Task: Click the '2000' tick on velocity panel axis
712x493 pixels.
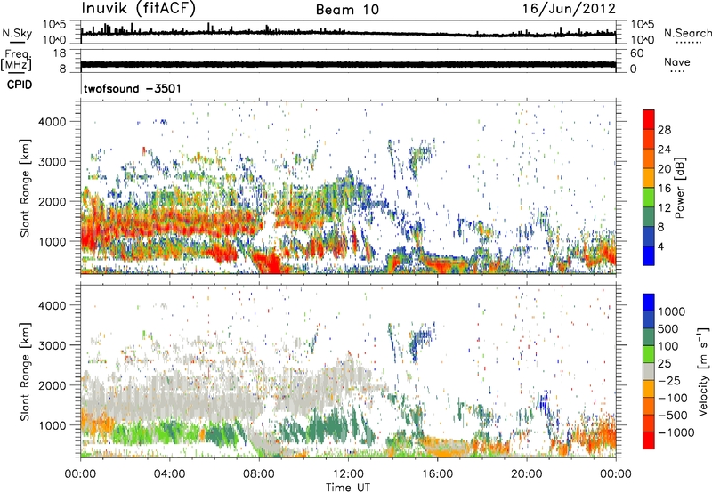Action: coord(52,385)
